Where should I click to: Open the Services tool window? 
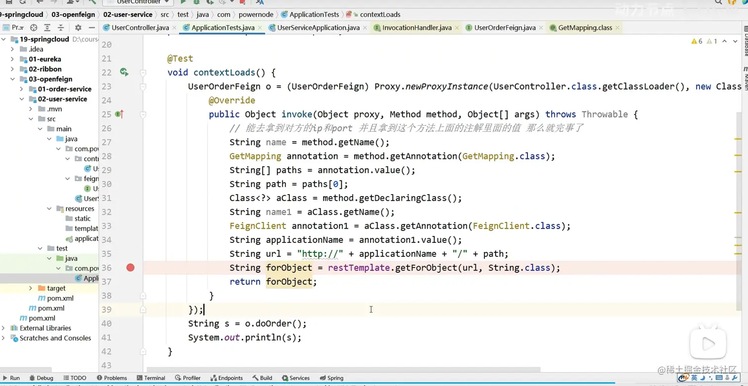point(295,378)
